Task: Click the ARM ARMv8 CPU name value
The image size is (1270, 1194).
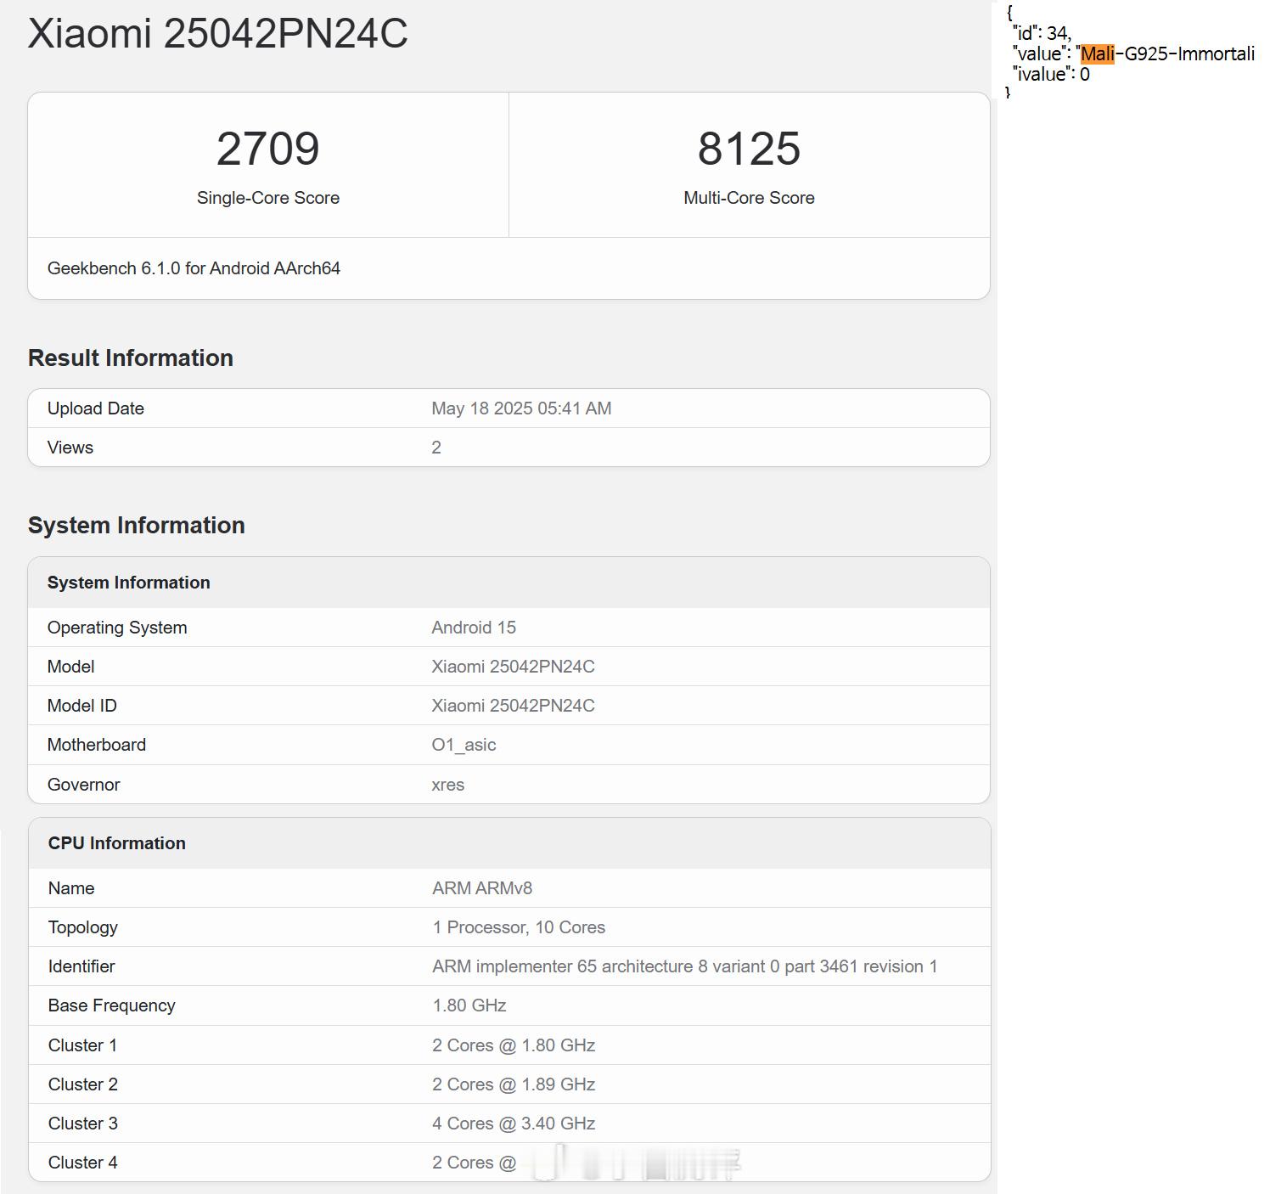Action: click(482, 888)
